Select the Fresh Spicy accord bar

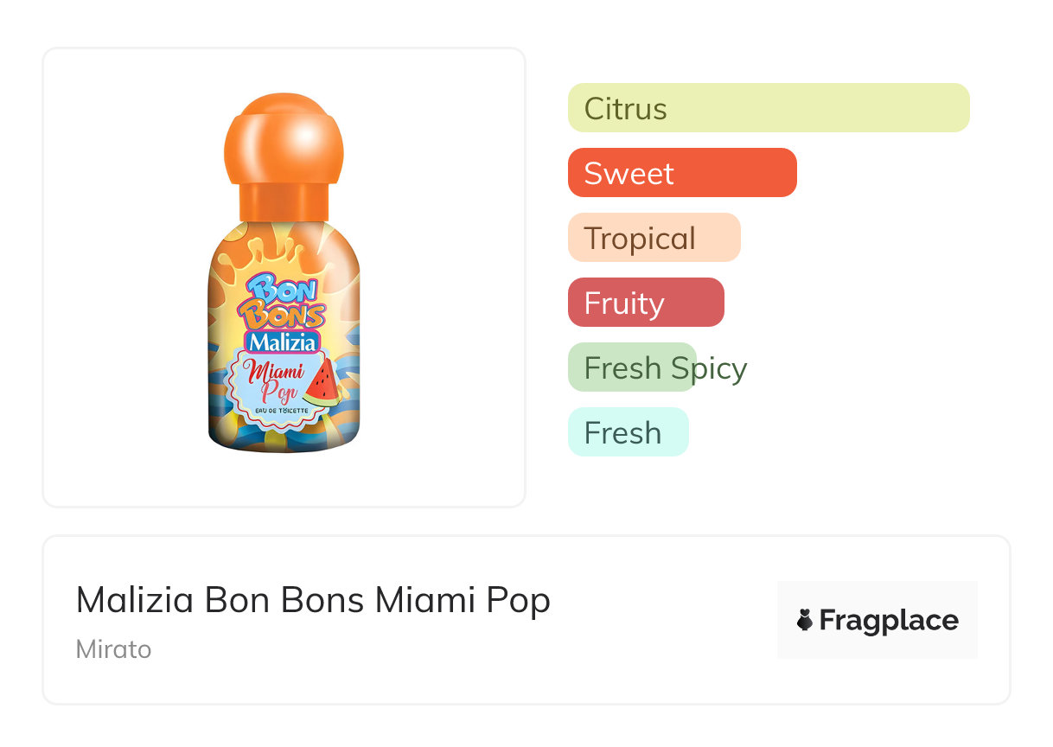633,367
